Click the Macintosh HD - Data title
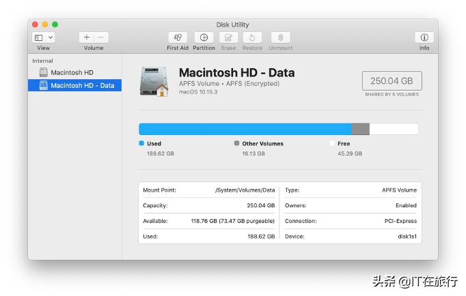Viewport: 466px width, 296px height. coord(237,73)
